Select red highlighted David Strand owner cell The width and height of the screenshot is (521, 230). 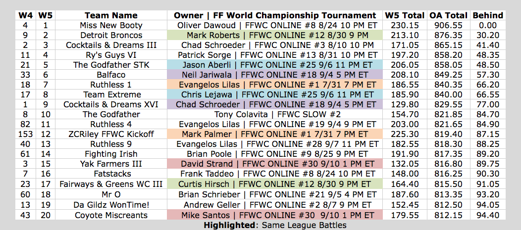pyautogui.click(x=275, y=164)
